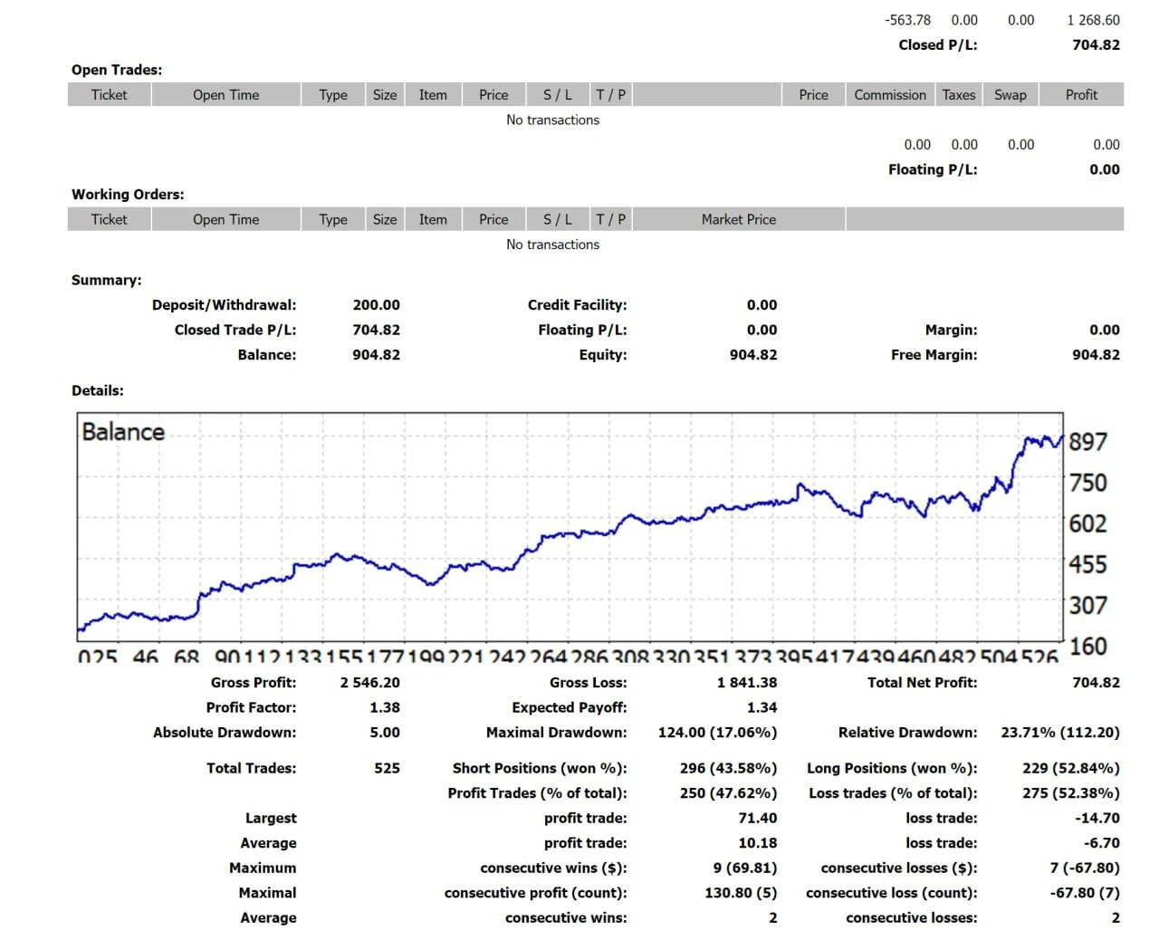
Task: Click the Profit column header in Open Trades
Action: coord(1080,95)
